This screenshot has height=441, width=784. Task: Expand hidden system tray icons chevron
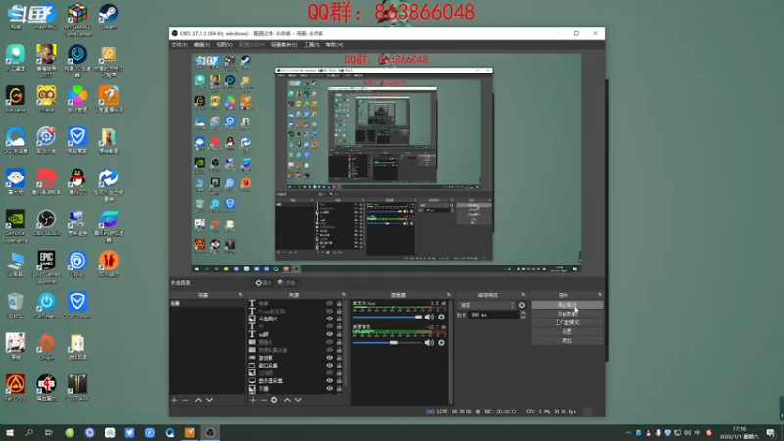tap(628, 433)
